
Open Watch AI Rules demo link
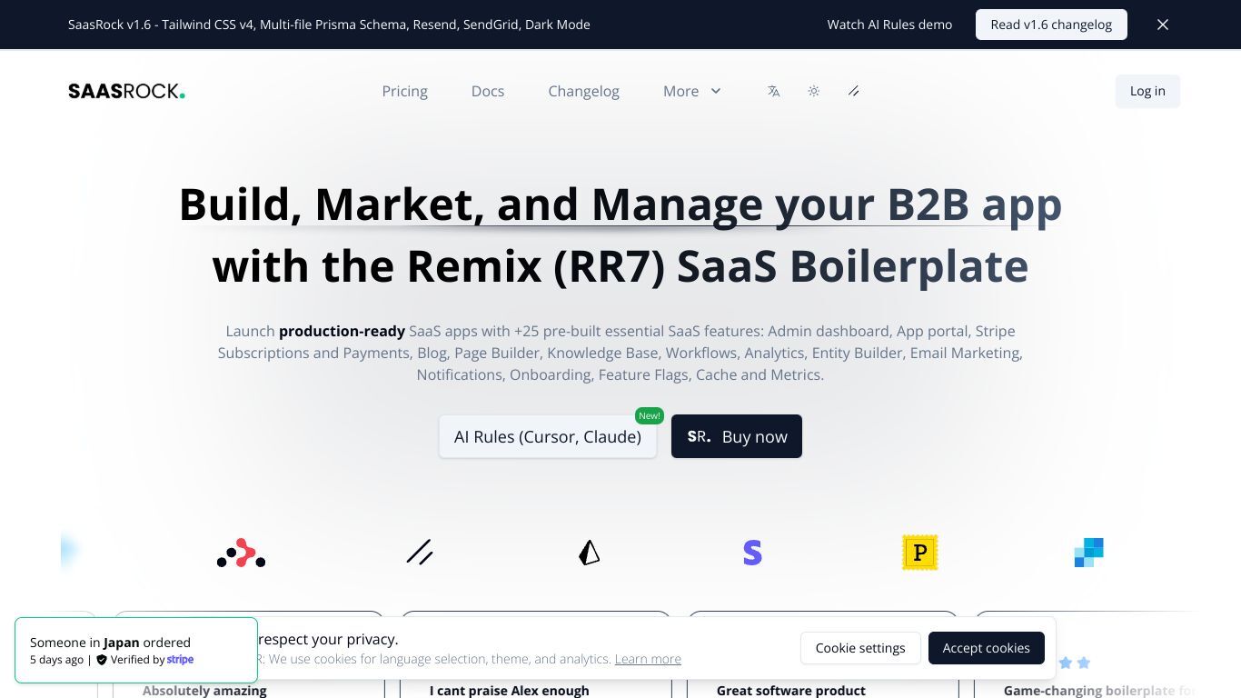coord(889,25)
